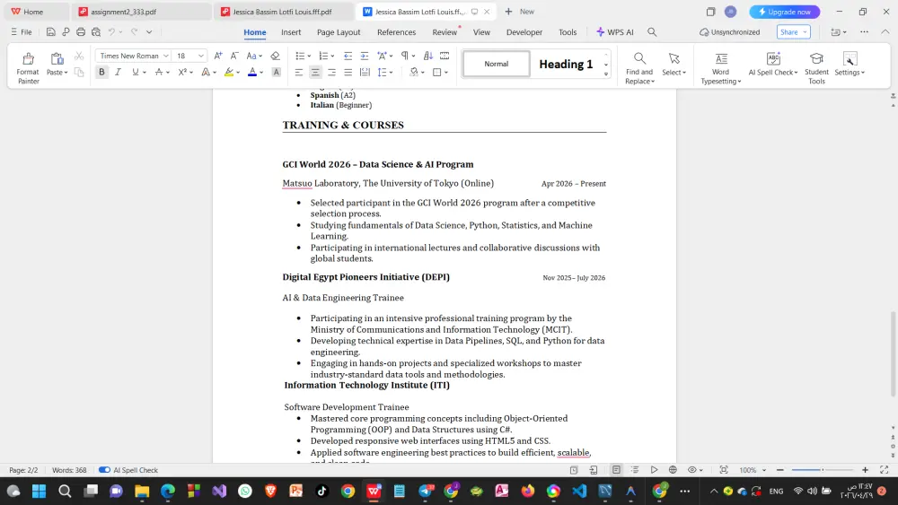
Task: Click the blue font color button
Action: click(252, 72)
